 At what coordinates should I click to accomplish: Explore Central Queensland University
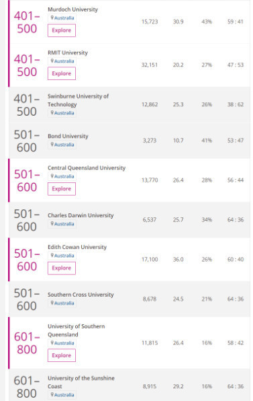click(x=62, y=189)
